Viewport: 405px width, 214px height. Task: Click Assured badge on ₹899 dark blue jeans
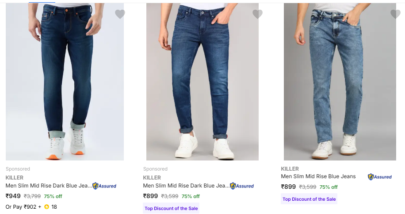[x=242, y=186]
